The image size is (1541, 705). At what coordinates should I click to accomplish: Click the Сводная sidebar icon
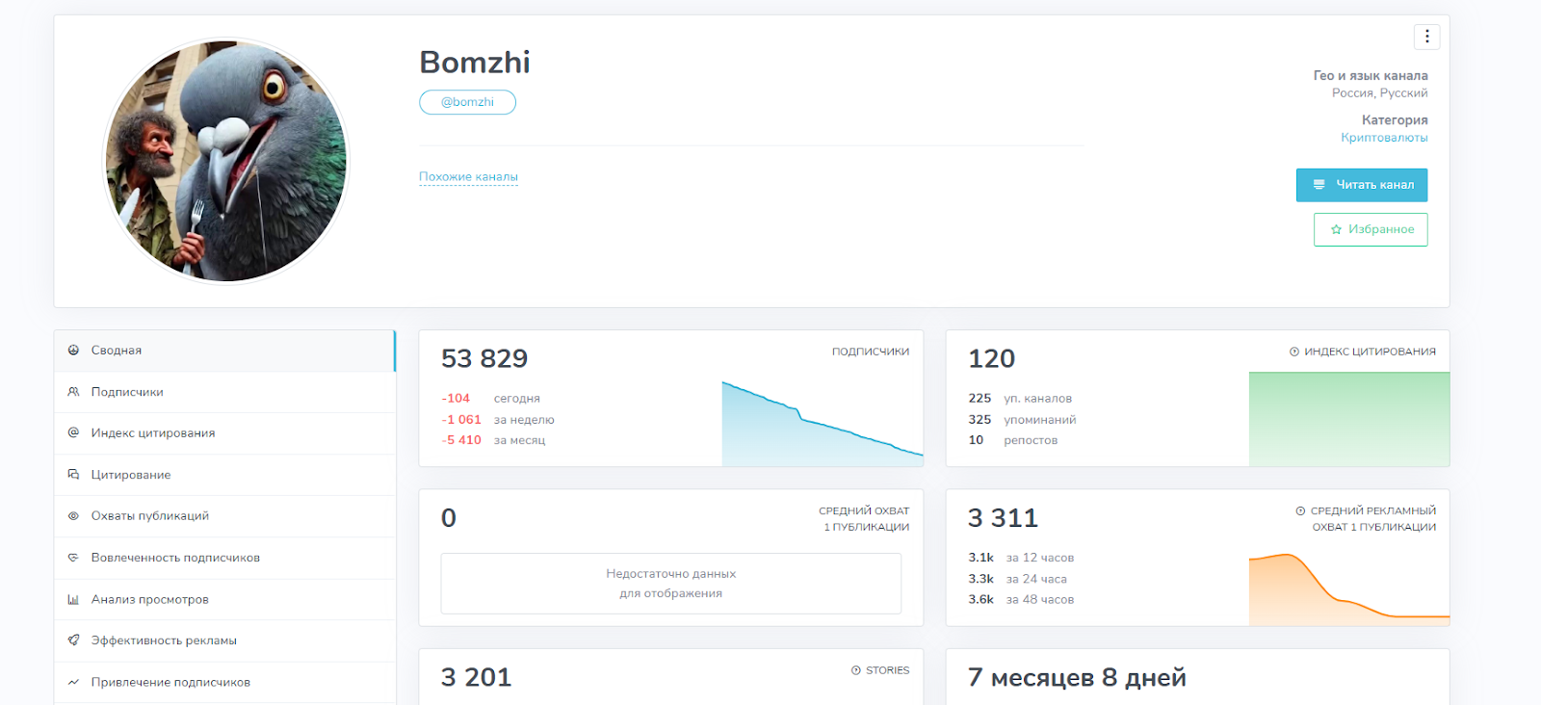point(73,351)
